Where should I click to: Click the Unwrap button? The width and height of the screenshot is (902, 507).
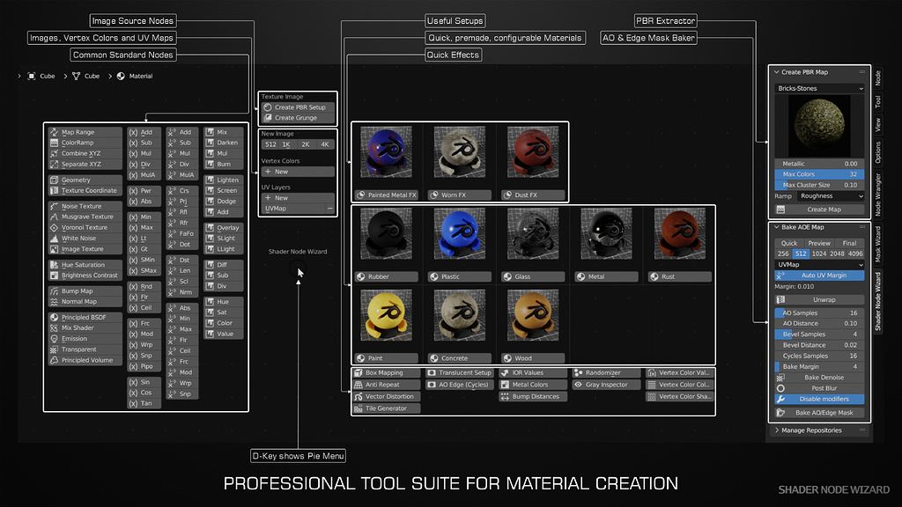tap(819, 299)
